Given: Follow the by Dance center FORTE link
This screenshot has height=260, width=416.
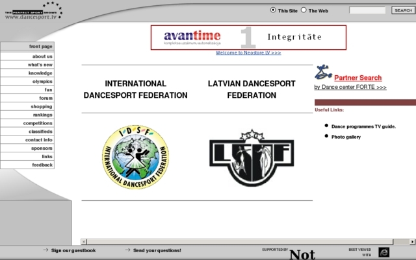Looking at the screenshot, I should coord(350,87).
